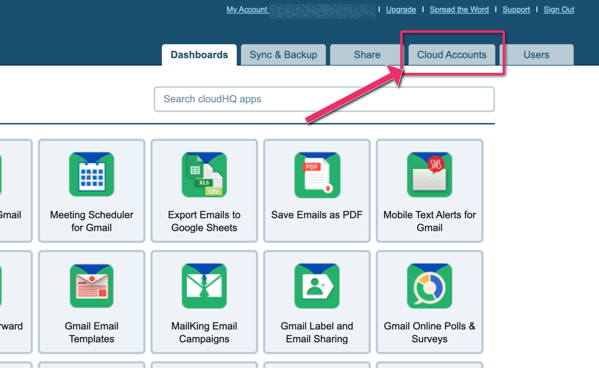599x368 pixels.
Task: Open the Meeting Scheduler calendar icon
Action: [92, 174]
